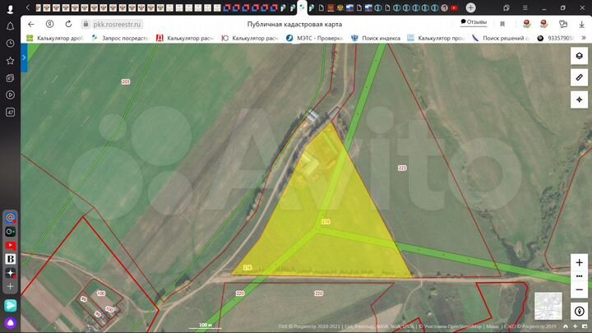Activate the locate-me tool on the map
This screenshot has height=333, width=592.
(x=579, y=99)
